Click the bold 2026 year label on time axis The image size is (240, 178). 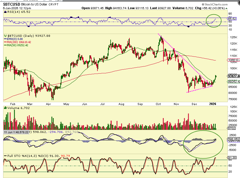point(213,104)
